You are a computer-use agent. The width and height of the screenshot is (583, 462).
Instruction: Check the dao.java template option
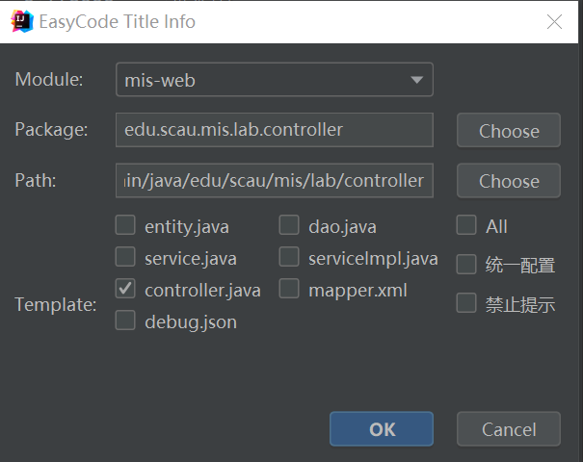(x=289, y=226)
